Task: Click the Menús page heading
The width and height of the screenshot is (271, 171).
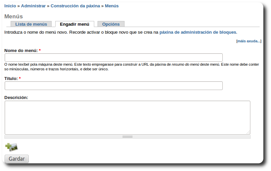Action: click(x=14, y=16)
